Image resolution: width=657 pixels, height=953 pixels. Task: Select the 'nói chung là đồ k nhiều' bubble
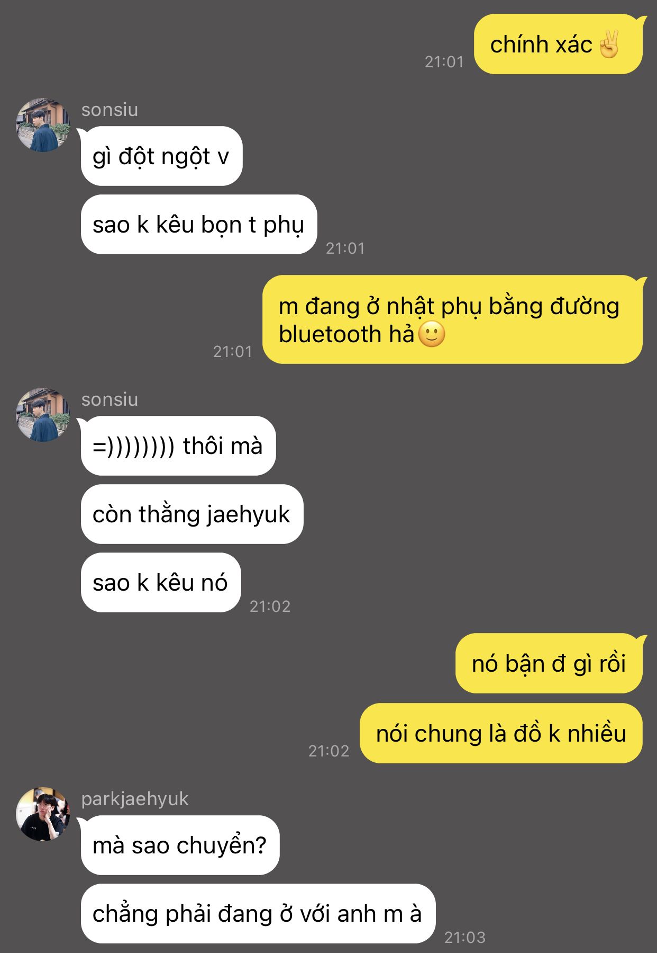501,733
